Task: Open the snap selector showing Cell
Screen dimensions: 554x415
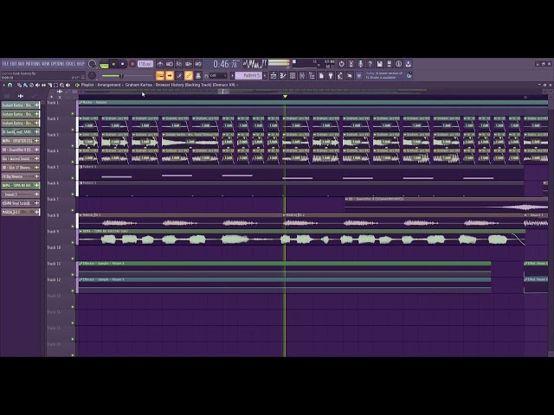Action: (x=217, y=75)
